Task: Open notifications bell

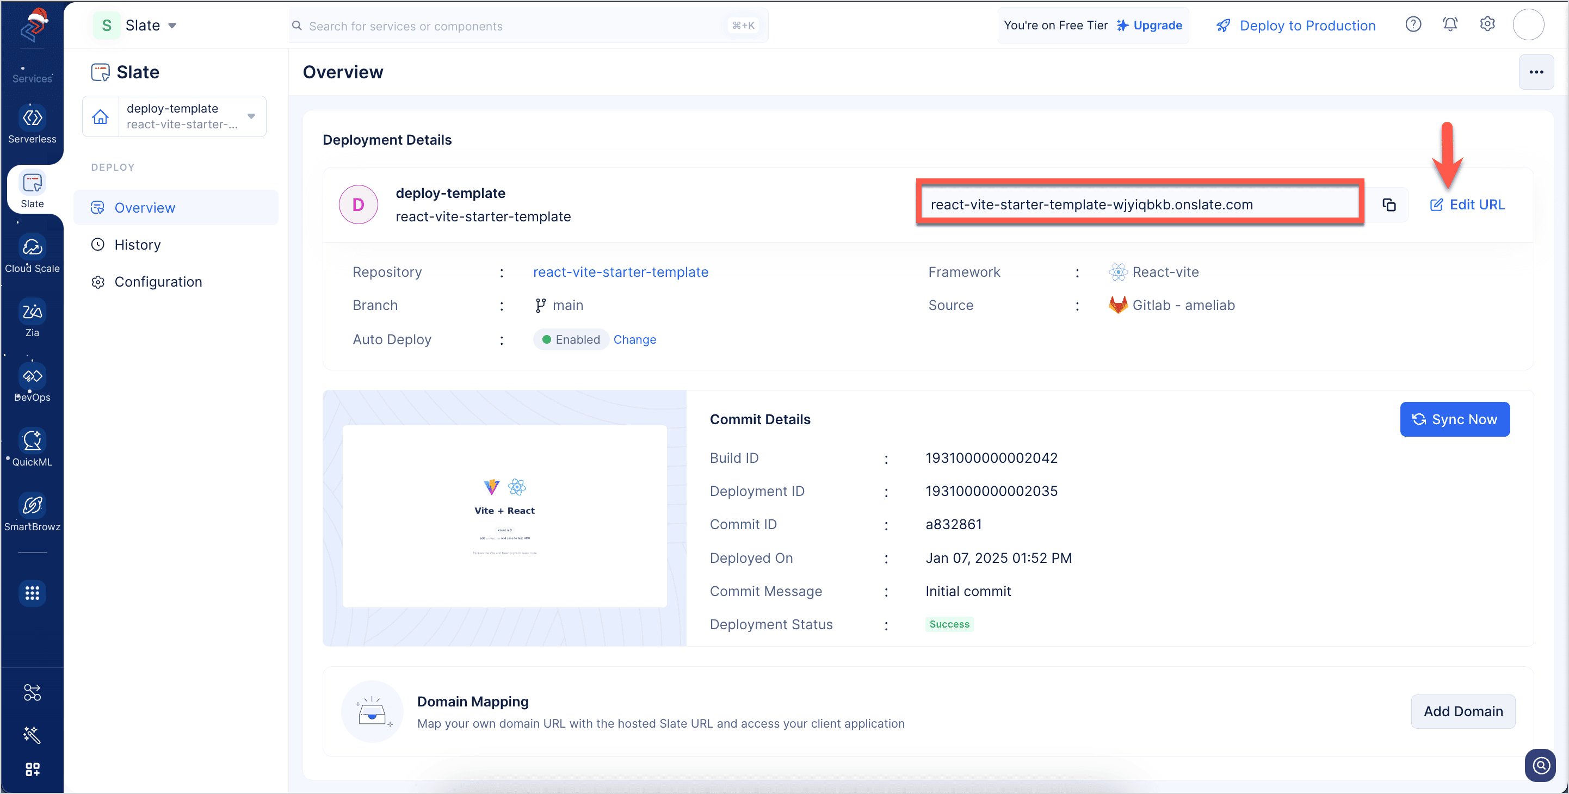Action: click(1450, 24)
